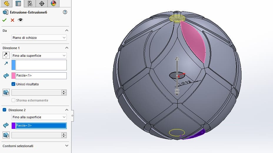The height and width of the screenshot is (153, 273).
Task: Switch to the PropertyManager tab
Action: [x=18, y=4]
